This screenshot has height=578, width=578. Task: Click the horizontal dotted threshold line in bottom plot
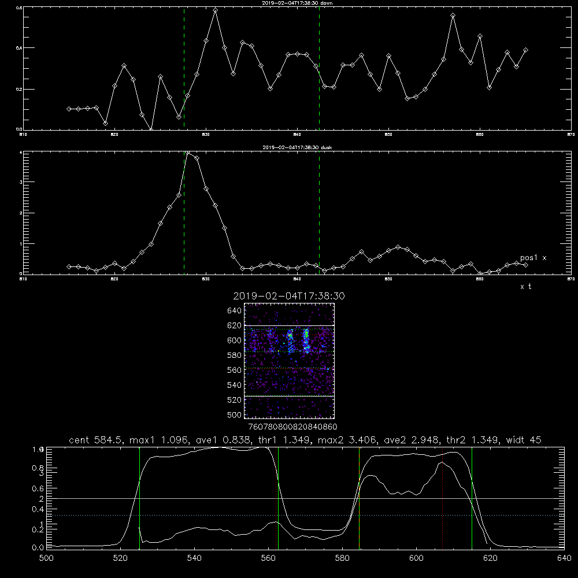(x=305, y=515)
